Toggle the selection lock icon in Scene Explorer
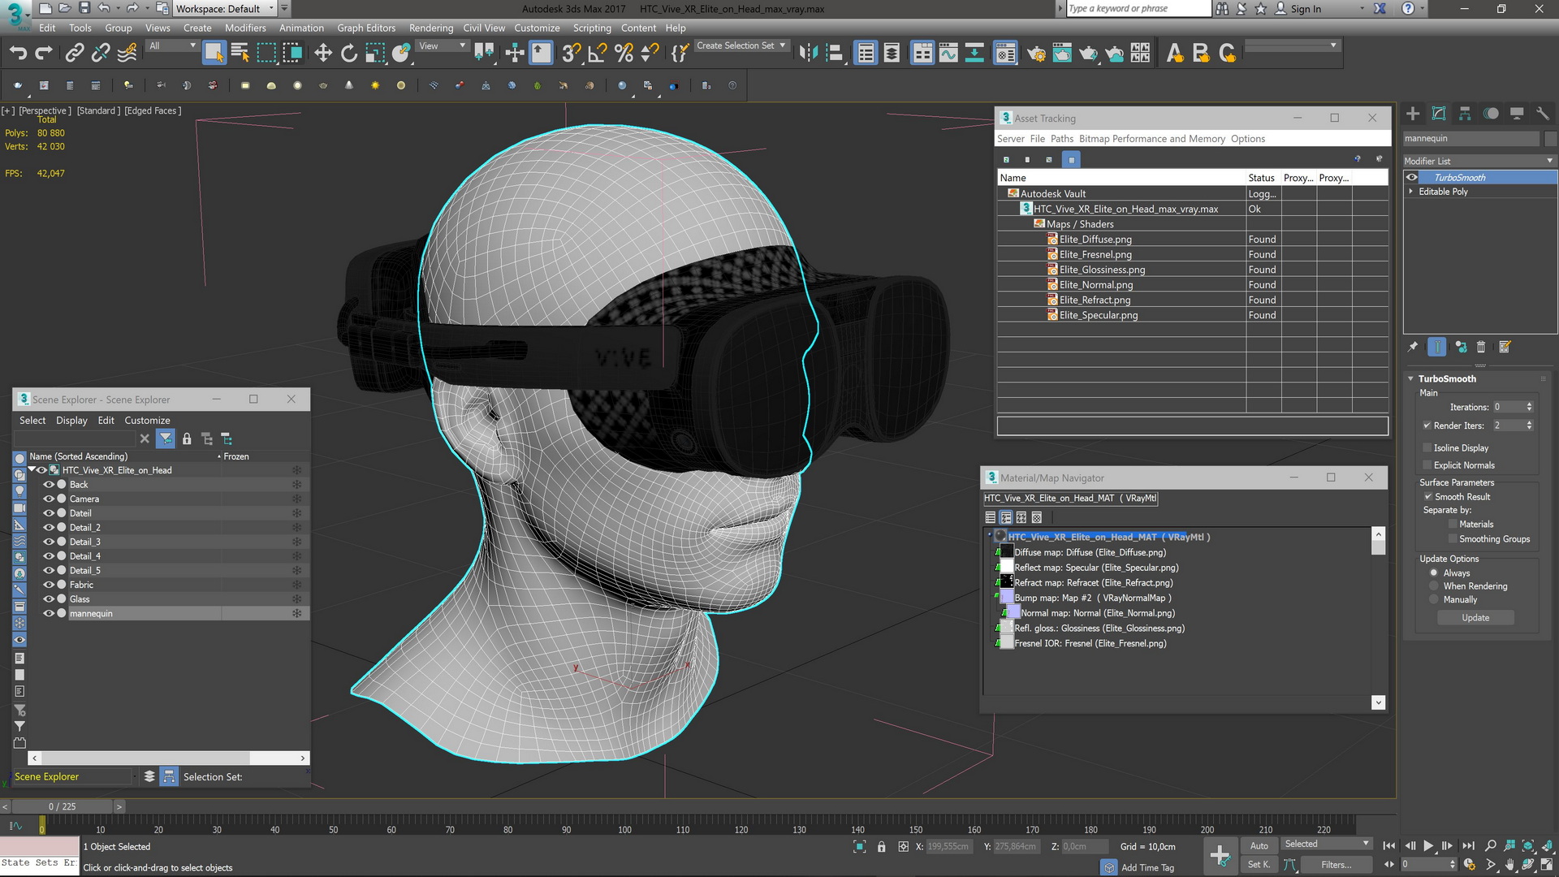Screen dimensions: 1559x877 pyautogui.click(x=187, y=438)
